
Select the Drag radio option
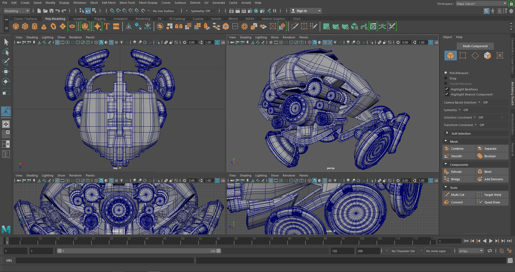[446, 78]
